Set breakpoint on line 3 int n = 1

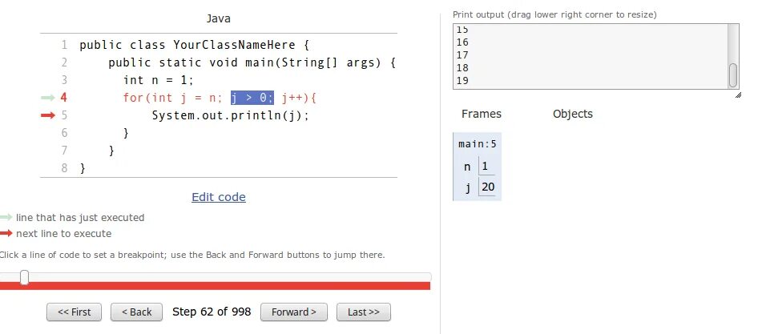coord(159,80)
